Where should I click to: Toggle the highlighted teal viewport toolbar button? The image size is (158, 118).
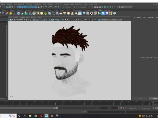(52, 20)
